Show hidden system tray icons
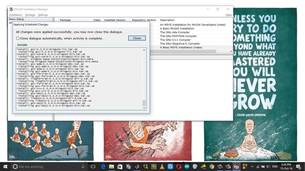This screenshot has height=171, width=305. pos(252,167)
